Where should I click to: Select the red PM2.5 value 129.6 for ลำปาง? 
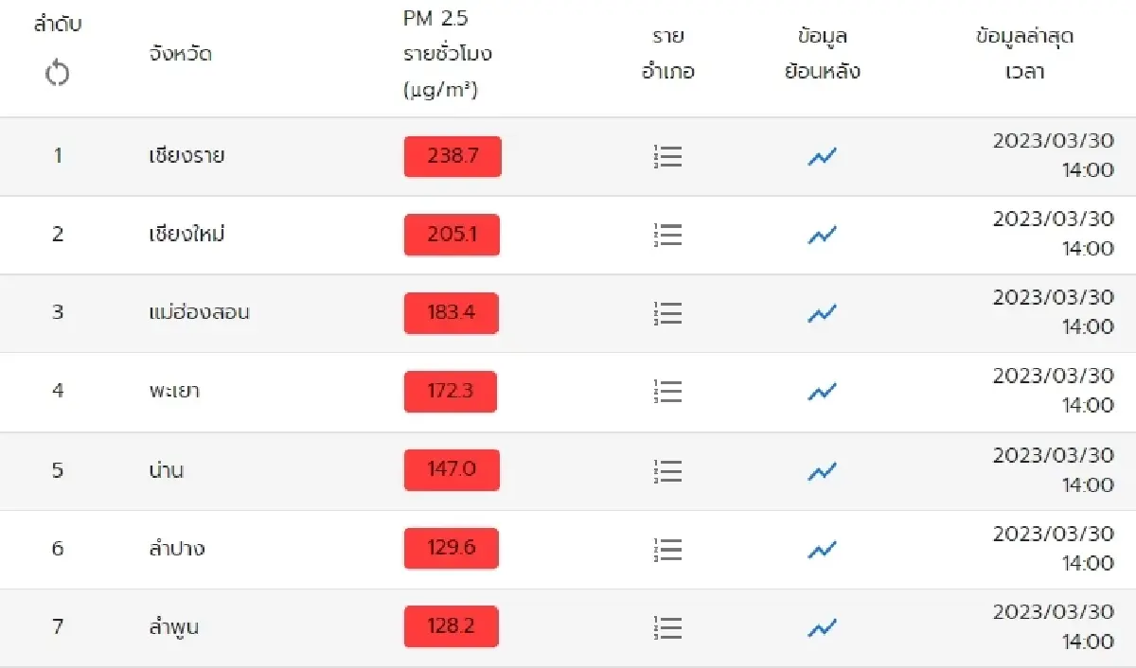452,549
